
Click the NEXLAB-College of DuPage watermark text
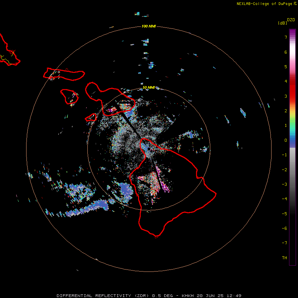266,4
